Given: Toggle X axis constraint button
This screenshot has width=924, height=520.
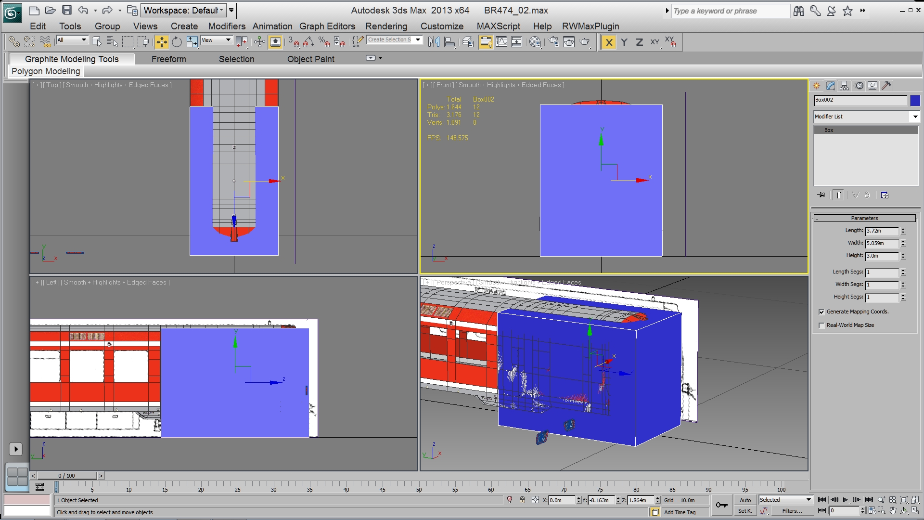Looking at the screenshot, I should (609, 42).
